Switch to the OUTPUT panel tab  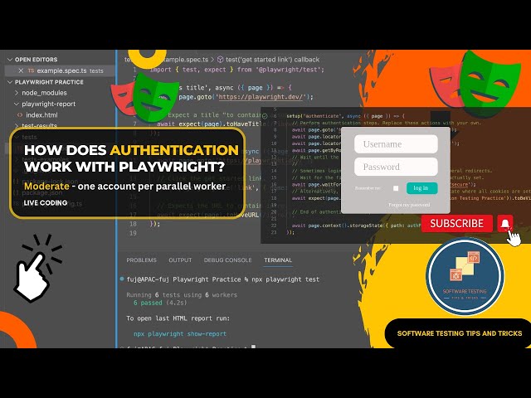click(x=180, y=260)
